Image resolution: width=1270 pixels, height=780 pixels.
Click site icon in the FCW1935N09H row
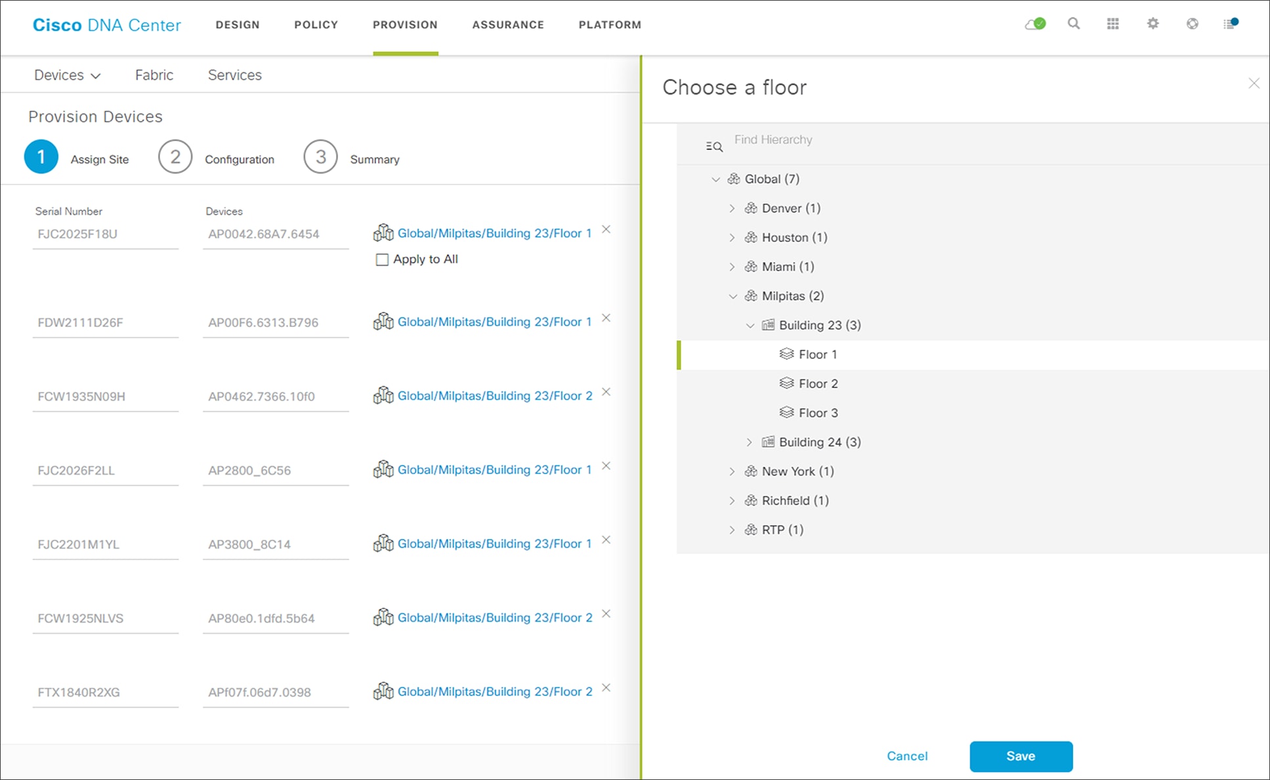383,395
